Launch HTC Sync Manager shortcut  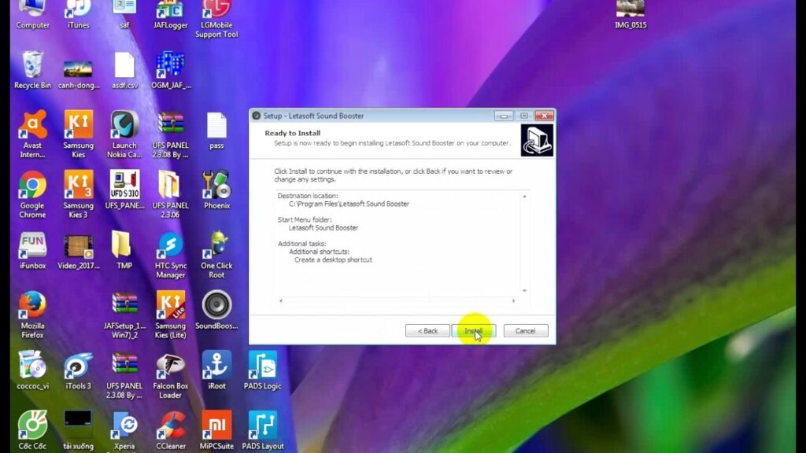pyautogui.click(x=171, y=256)
